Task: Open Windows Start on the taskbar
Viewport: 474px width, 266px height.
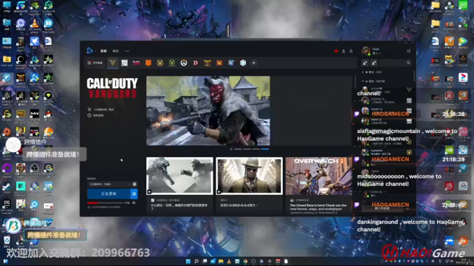Action: pos(188,261)
